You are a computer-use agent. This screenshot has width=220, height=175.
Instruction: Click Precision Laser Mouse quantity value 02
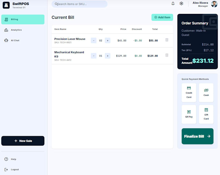[x=101, y=40]
